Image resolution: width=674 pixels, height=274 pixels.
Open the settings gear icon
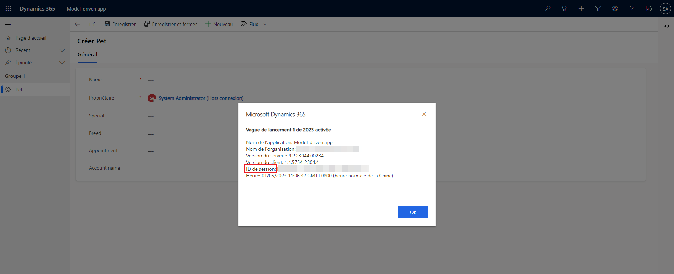615,8
